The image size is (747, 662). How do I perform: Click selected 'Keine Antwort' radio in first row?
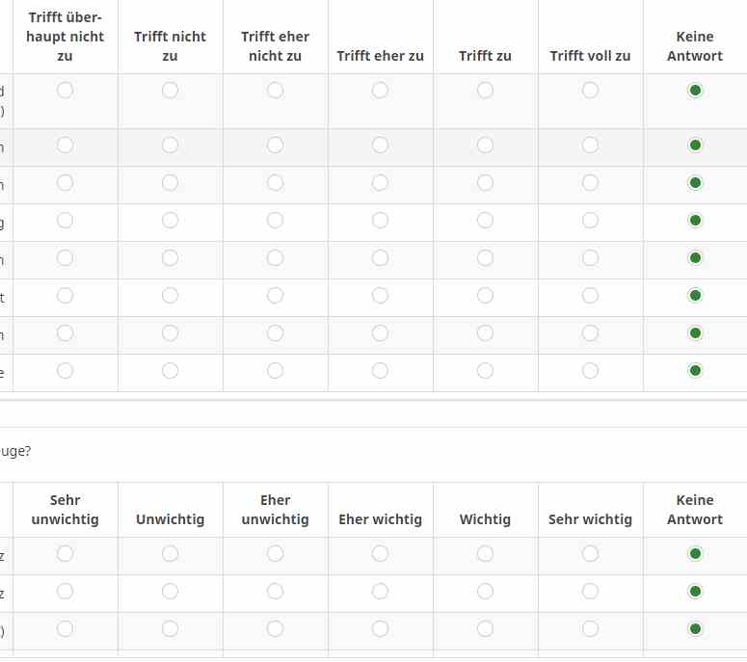pos(695,91)
